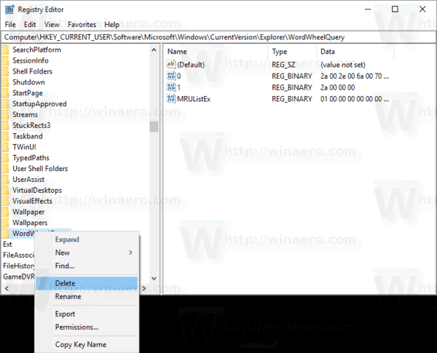437x353 pixels.
Task: Select the MRUListEx binary value icon
Action: 171,99
